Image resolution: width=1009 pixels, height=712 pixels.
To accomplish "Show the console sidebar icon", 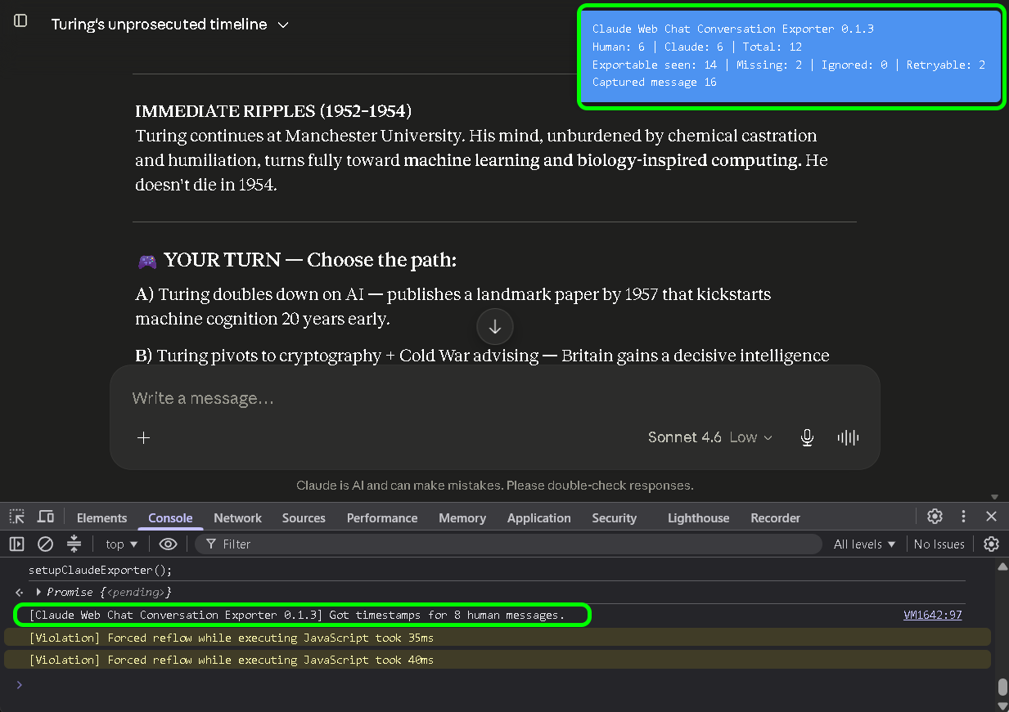I will pos(17,544).
